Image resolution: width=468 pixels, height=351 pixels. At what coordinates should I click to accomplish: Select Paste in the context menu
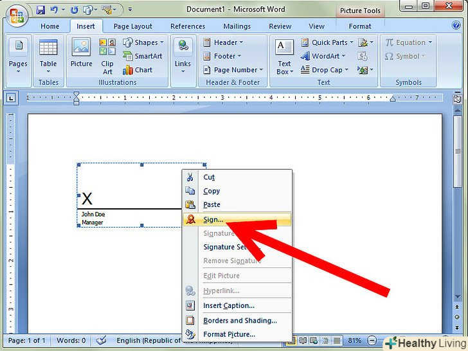click(x=237, y=204)
